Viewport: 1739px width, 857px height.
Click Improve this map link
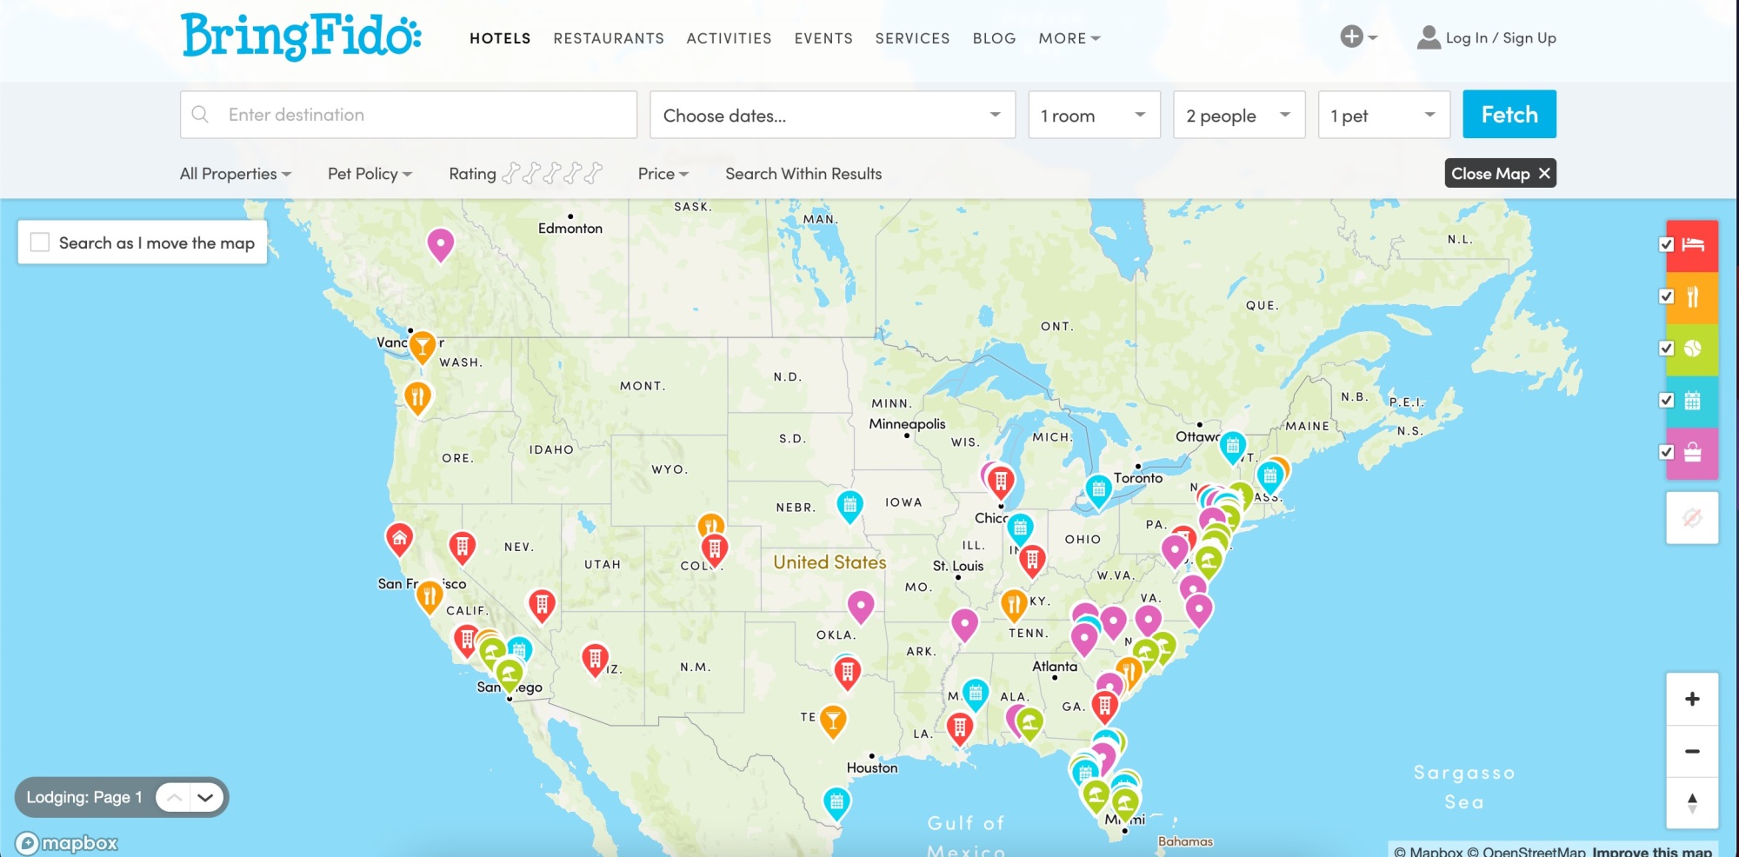(1652, 851)
